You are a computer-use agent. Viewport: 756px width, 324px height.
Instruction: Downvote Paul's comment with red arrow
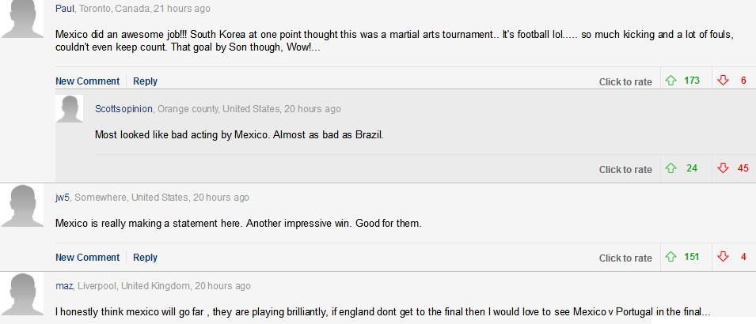pyautogui.click(x=723, y=81)
